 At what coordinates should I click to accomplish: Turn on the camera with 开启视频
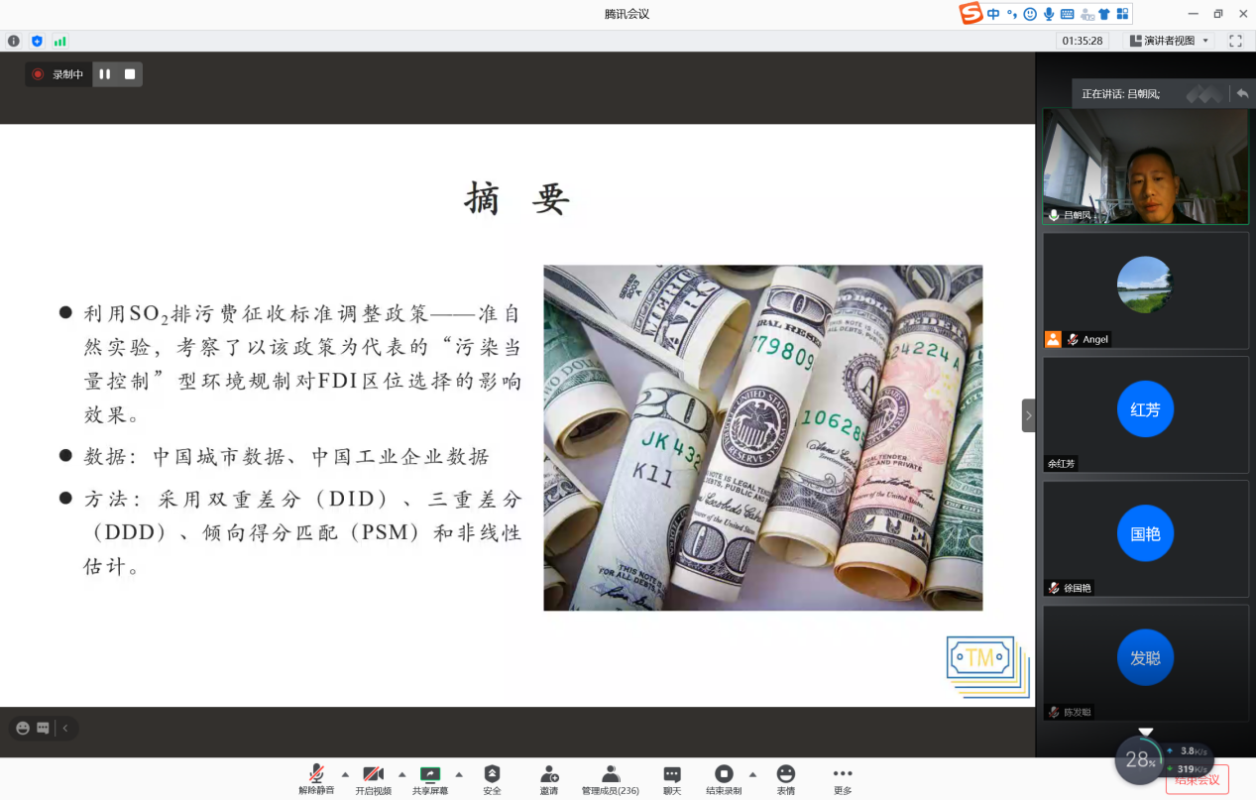coord(373,779)
